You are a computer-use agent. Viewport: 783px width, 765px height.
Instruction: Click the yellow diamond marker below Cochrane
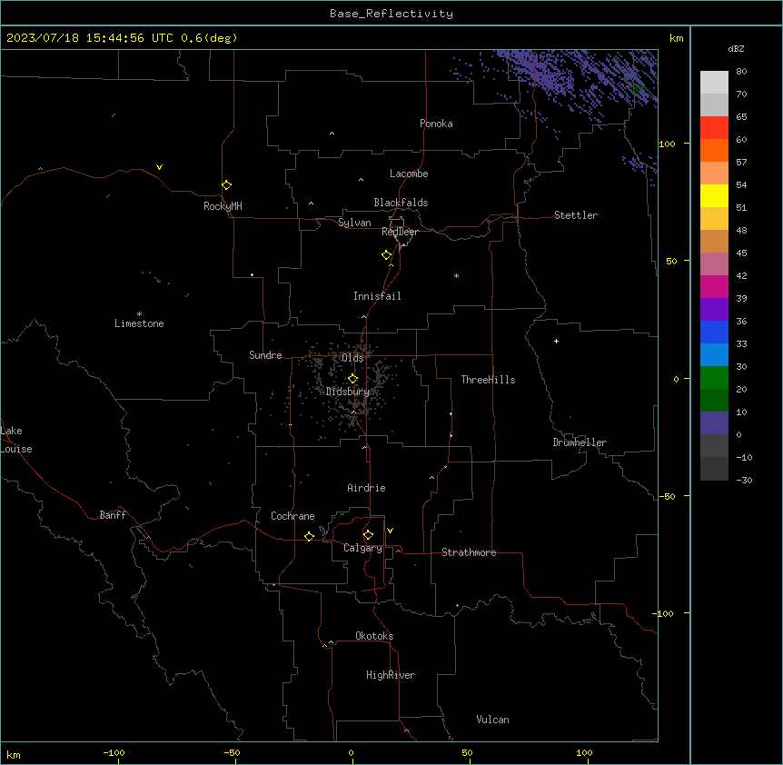click(x=309, y=536)
